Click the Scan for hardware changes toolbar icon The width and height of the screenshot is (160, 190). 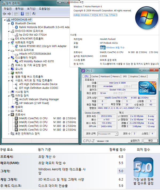pos(34,14)
